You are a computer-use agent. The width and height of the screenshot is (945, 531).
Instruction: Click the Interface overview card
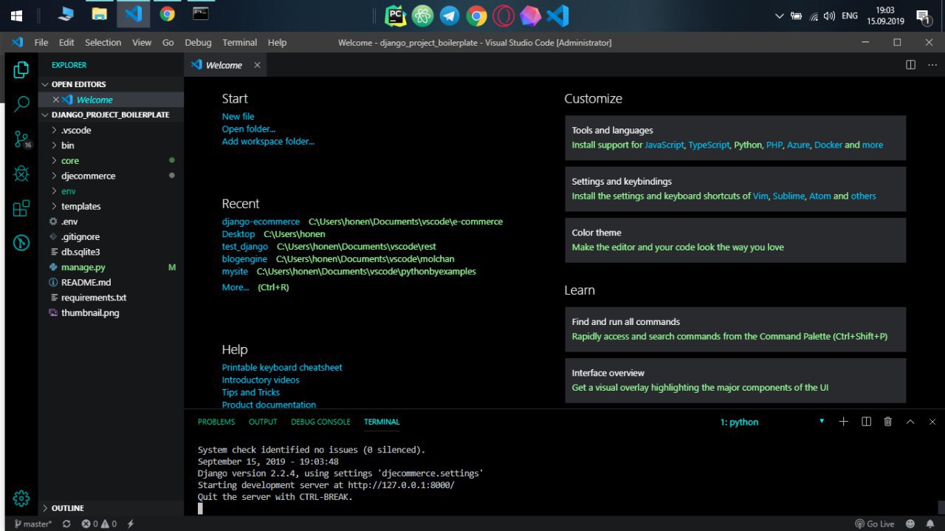click(x=735, y=380)
